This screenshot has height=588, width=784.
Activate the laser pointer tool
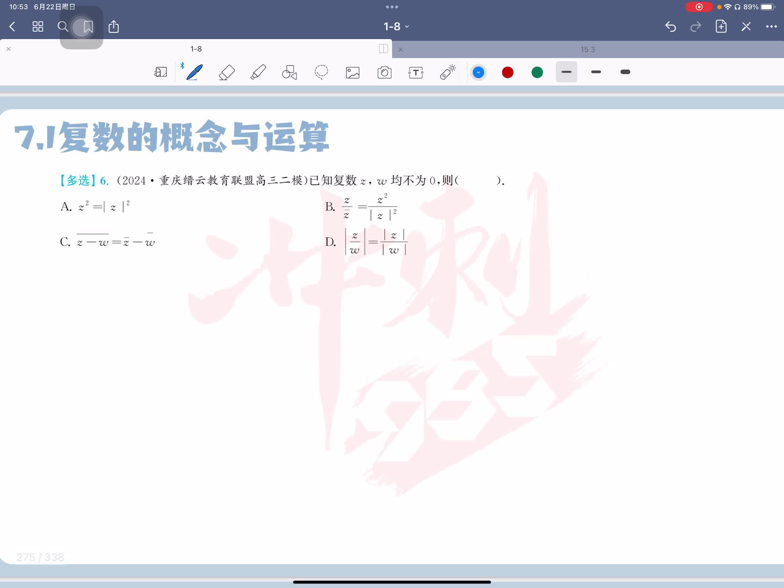coord(448,72)
